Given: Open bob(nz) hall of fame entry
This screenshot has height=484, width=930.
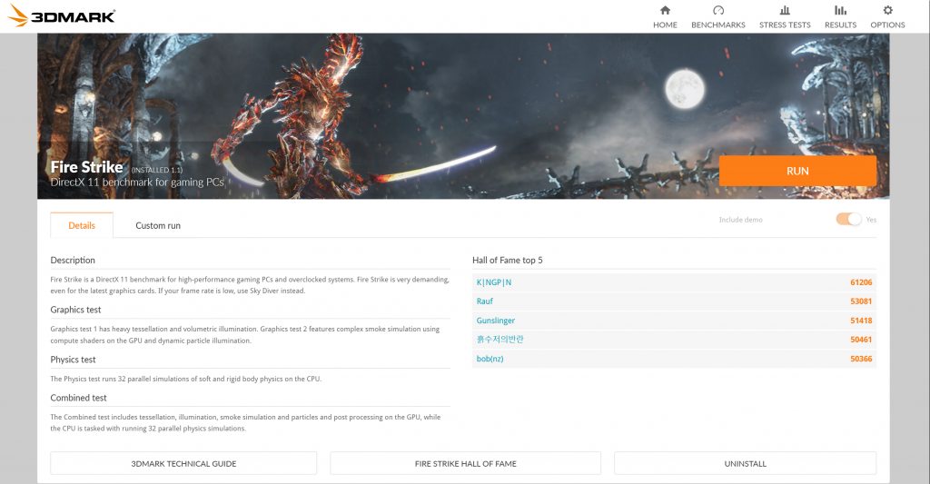Looking at the screenshot, I should pyautogui.click(x=492, y=359).
